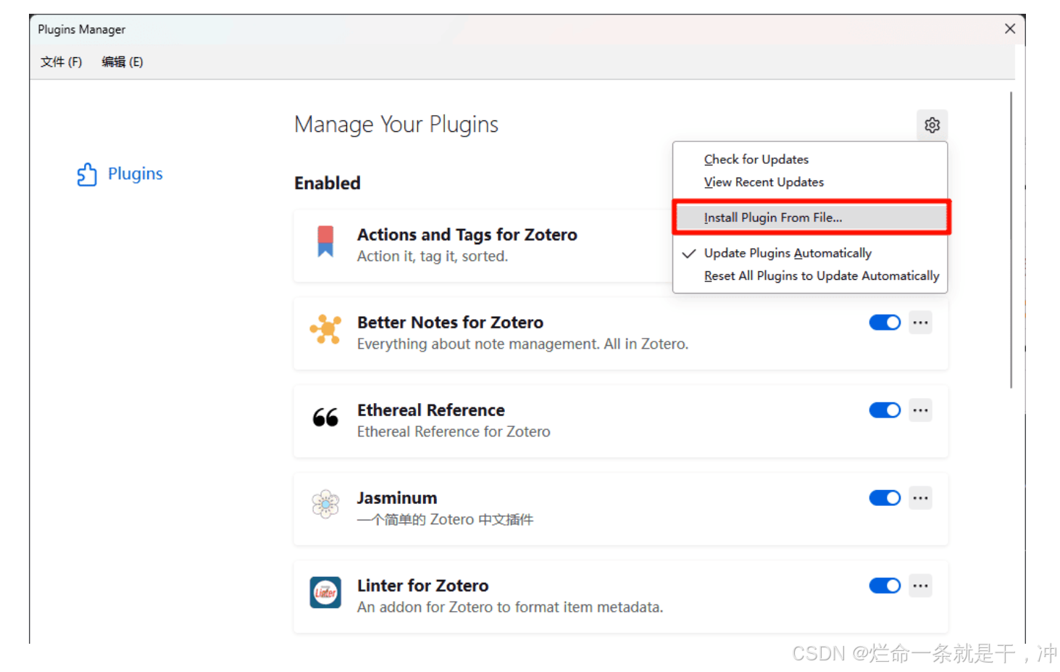Screen dimensions: 1060x672
Task: Toggle Update Plugins Automatically checkmark option
Action: [810, 253]
